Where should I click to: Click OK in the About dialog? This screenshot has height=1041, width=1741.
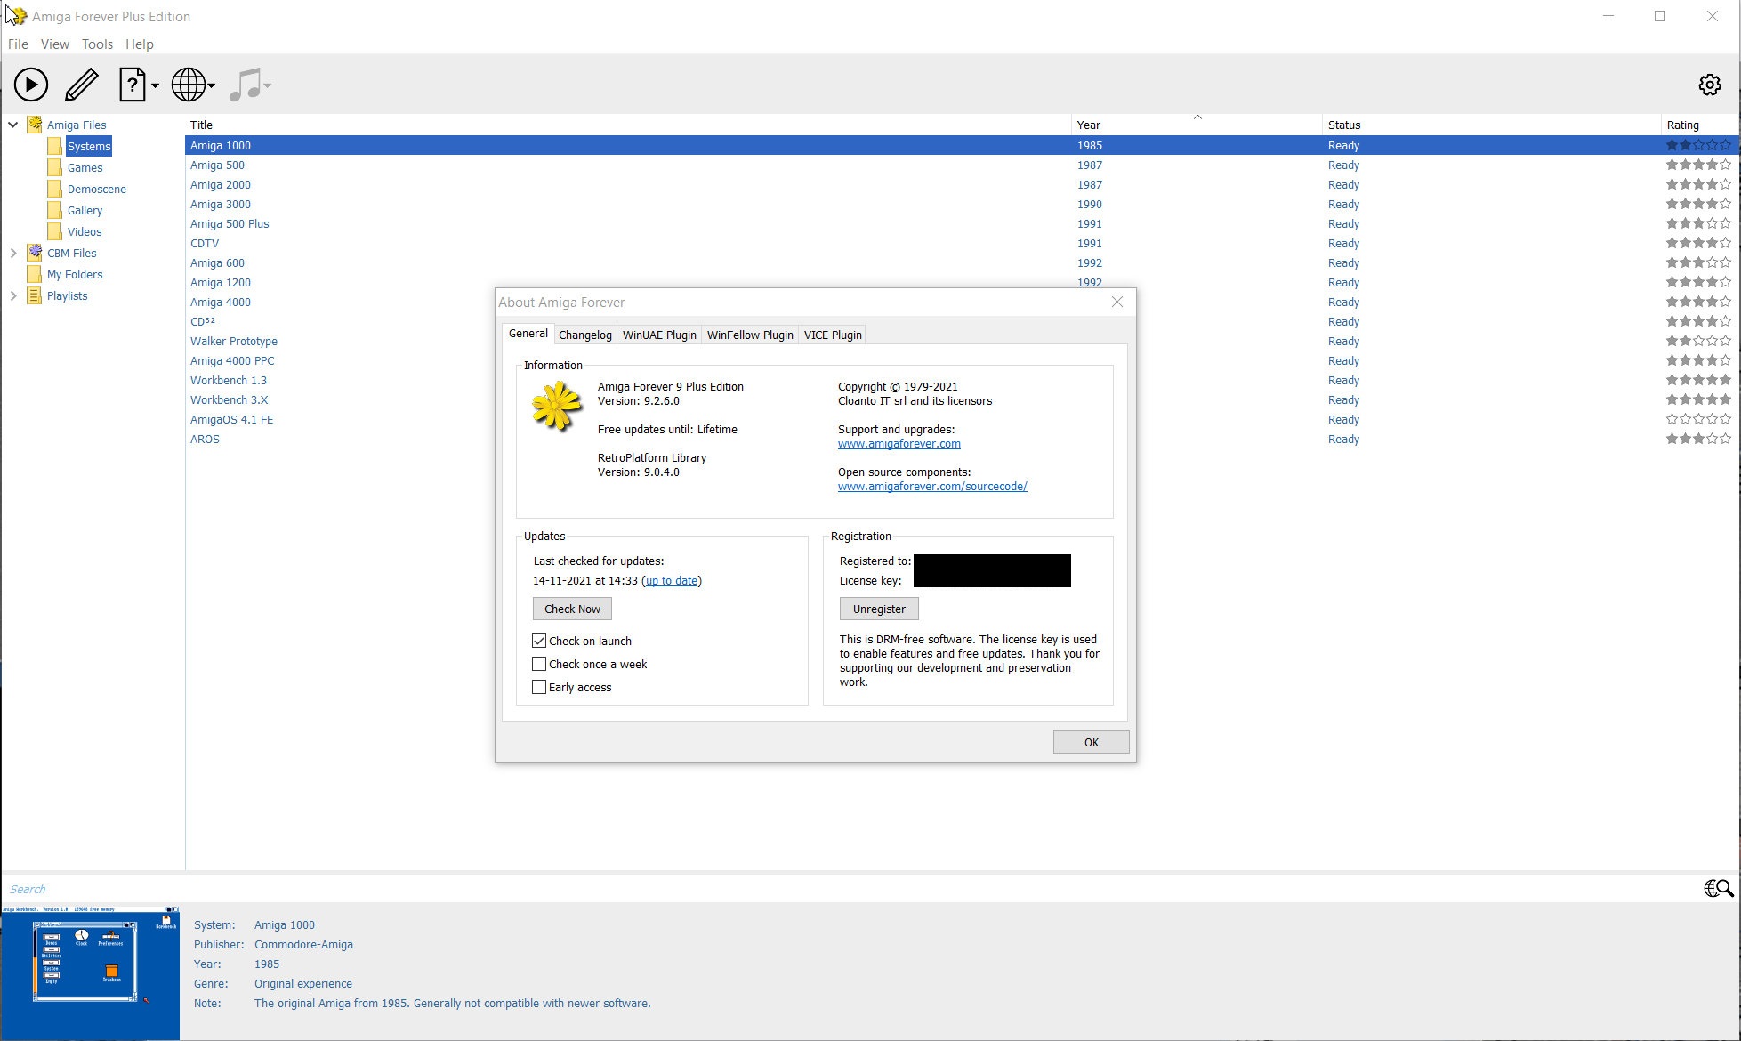[x=1092, y=742]
